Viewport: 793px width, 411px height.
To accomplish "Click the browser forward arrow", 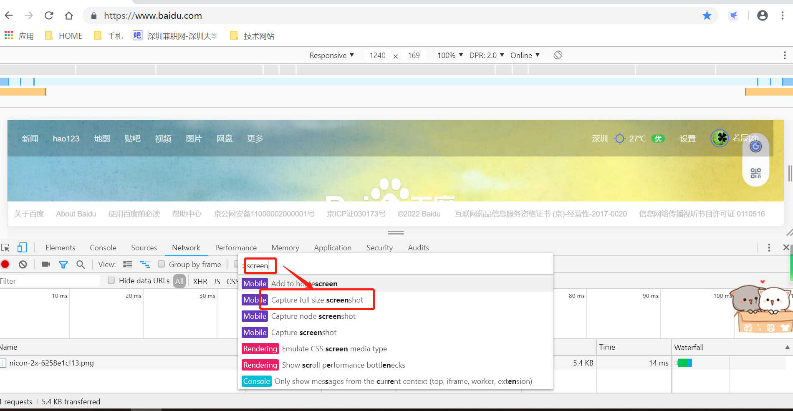I will [29, 15].
